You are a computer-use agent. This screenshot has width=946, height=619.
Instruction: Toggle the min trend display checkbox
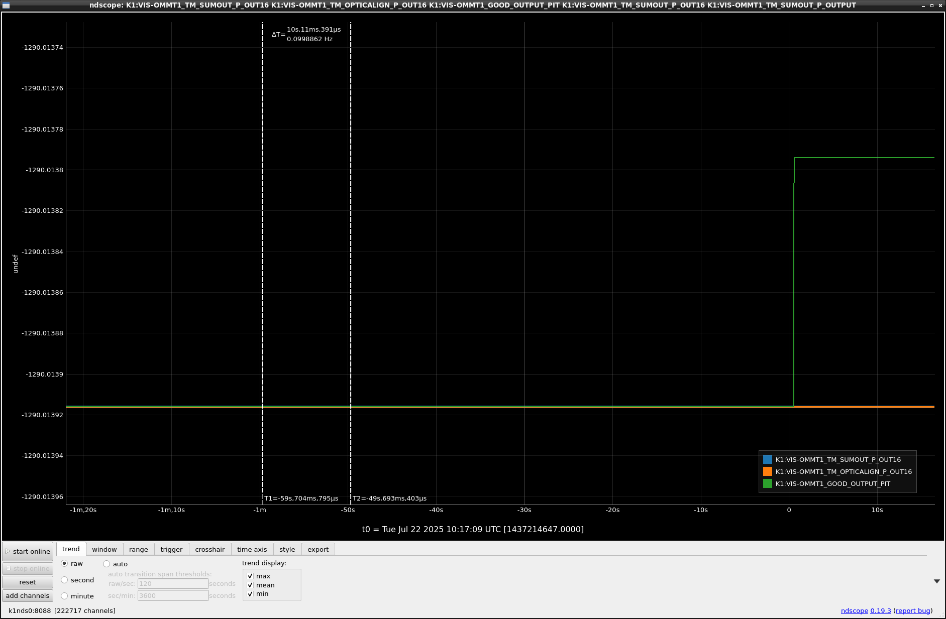[250, 593]
